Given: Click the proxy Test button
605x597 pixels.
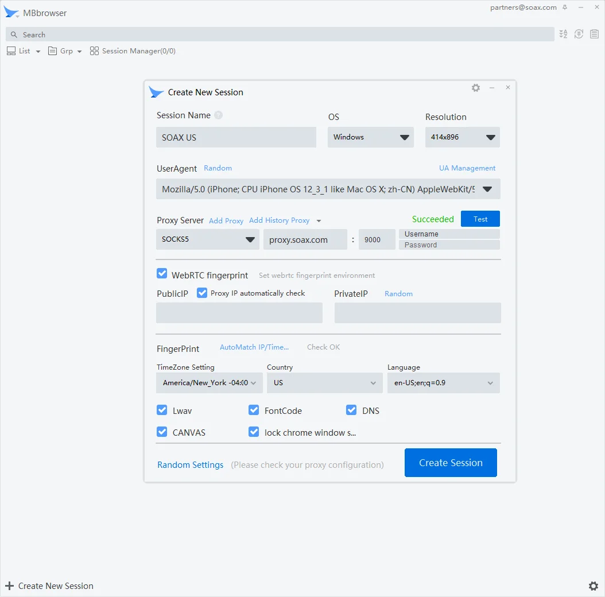Looking at the screenshot, I should click(x=480, y=219).
